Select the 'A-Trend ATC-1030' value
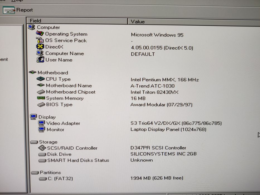The height and width of the screenshot is (195, 260). pos(152,86)
